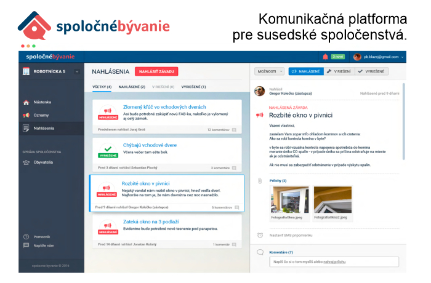Click the paperclip attachments icon
The width and height of the screenshot is (431, 283).
point(260,181)
